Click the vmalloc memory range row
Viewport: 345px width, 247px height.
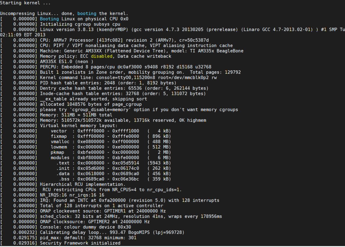[x=110, y=142]
